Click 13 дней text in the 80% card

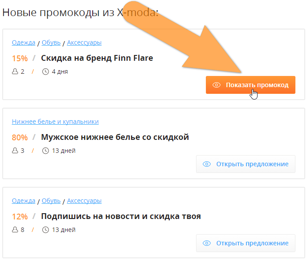click(64, 151)
